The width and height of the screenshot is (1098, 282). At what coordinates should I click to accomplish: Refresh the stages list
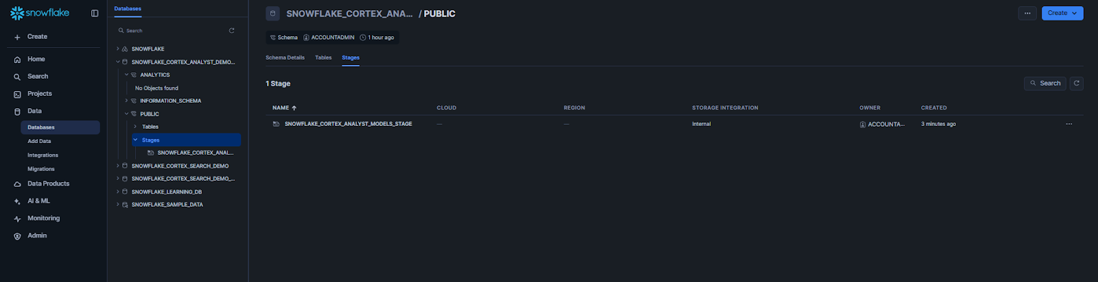tap(1077, 84)
